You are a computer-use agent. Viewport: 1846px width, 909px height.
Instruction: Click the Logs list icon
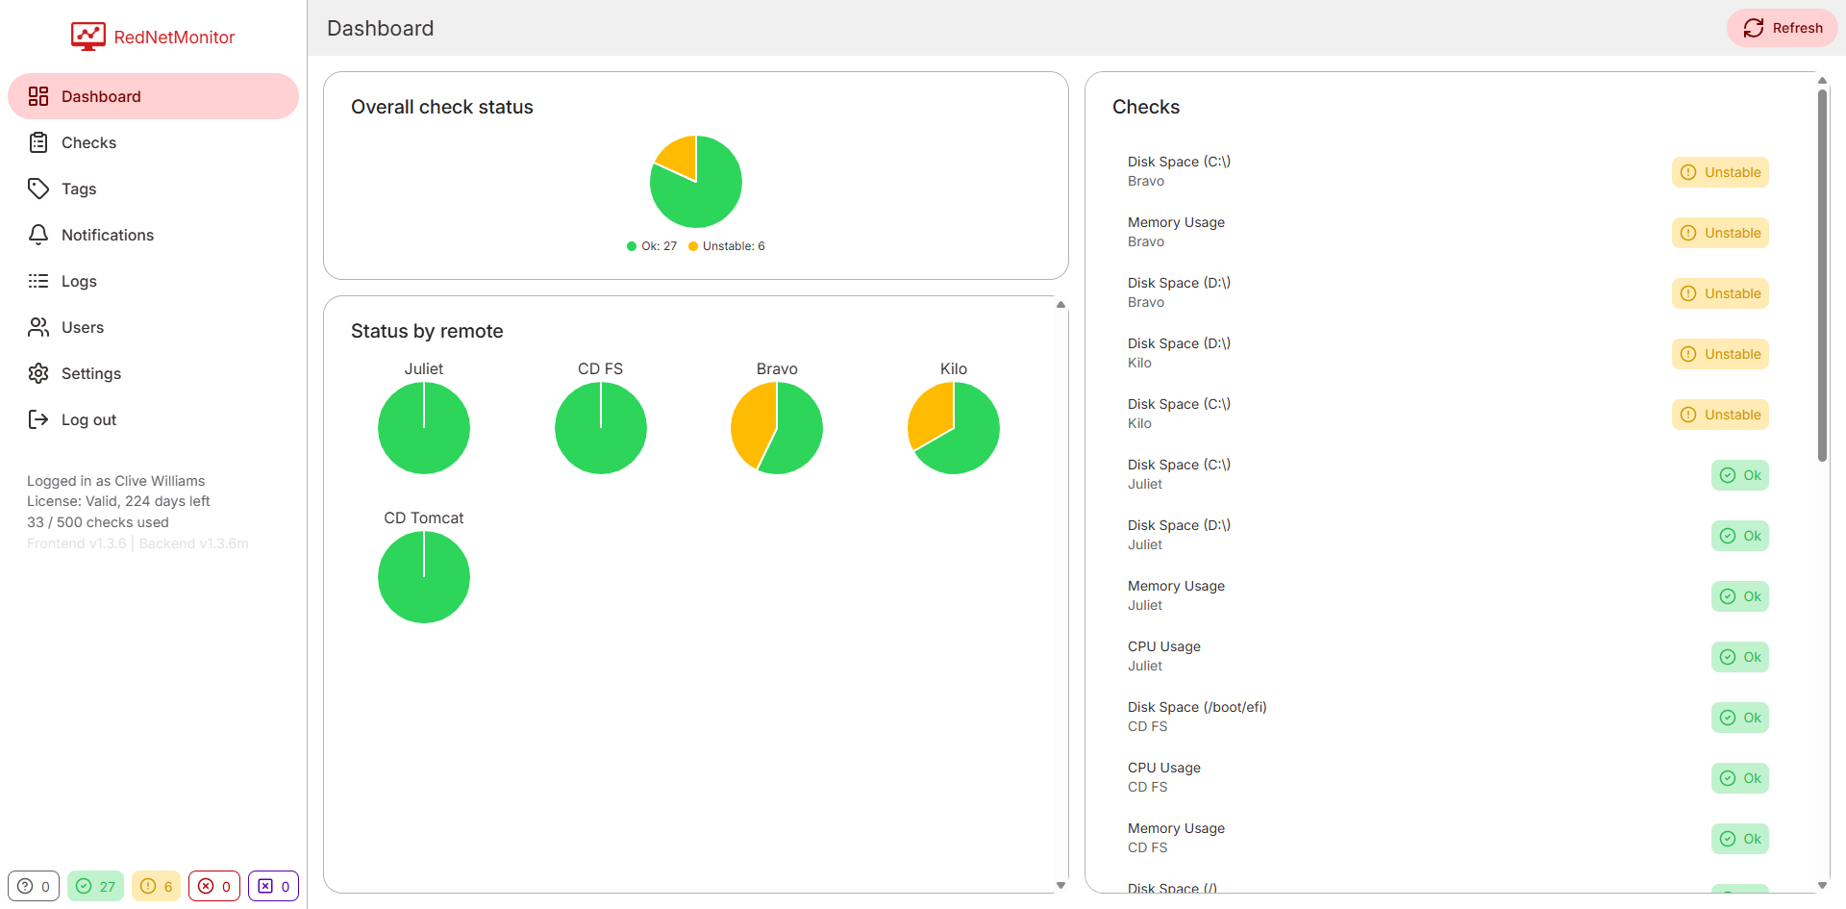[x=38, y=281]
